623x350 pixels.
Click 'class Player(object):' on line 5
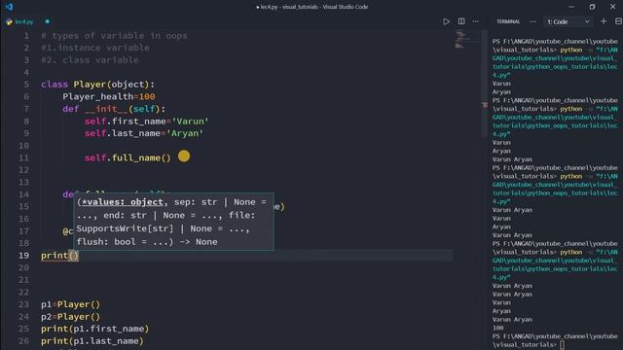coord(97,85)
